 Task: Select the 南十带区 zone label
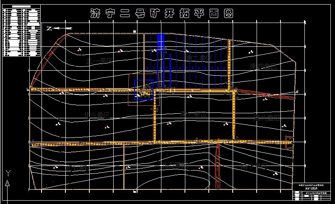coord(254,166)
